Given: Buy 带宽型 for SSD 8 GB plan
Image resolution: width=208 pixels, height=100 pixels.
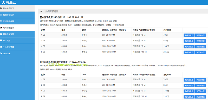Looking at the screenshot, I should (200, 52).
